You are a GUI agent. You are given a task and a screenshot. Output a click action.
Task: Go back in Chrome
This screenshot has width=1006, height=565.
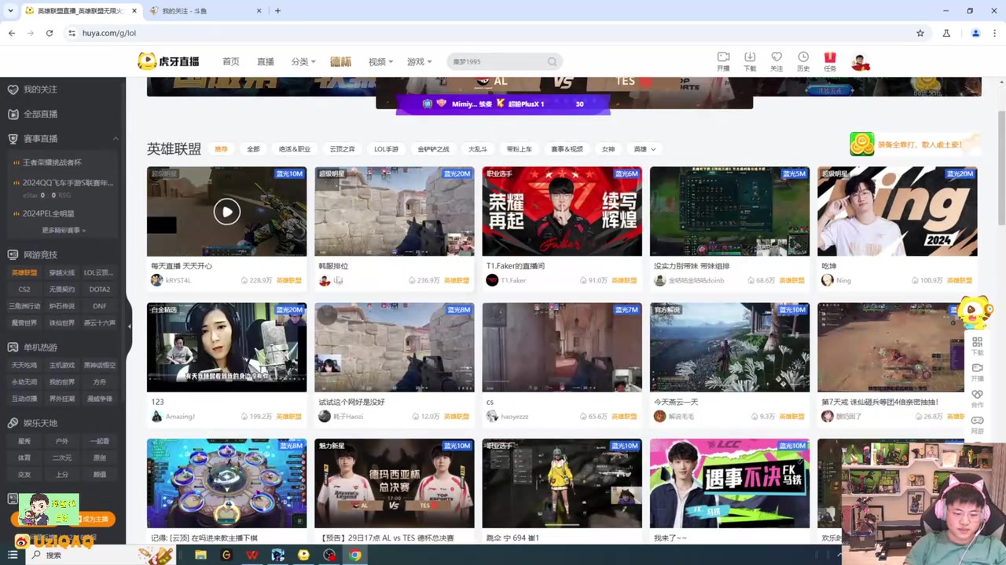point(12,33)
